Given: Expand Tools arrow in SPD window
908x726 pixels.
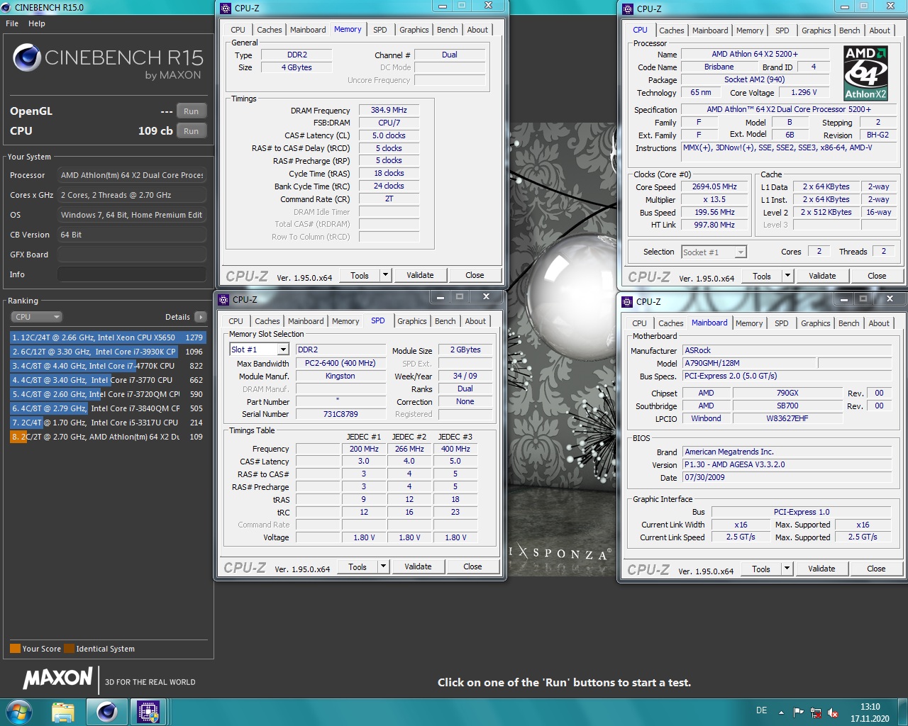Looking at the screenshot, I should pyautogui.click(x=383, y=566).
